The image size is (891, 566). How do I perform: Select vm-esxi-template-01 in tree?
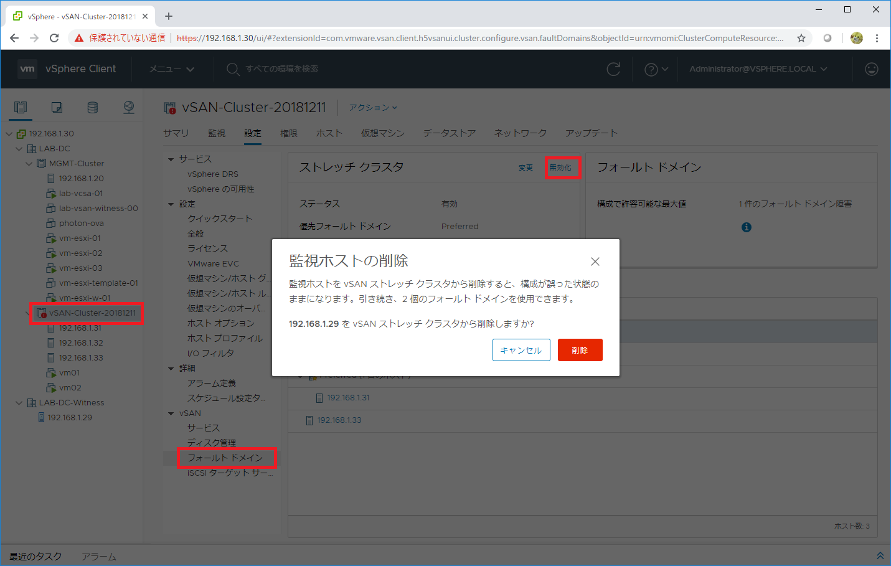tap(98, 283)
